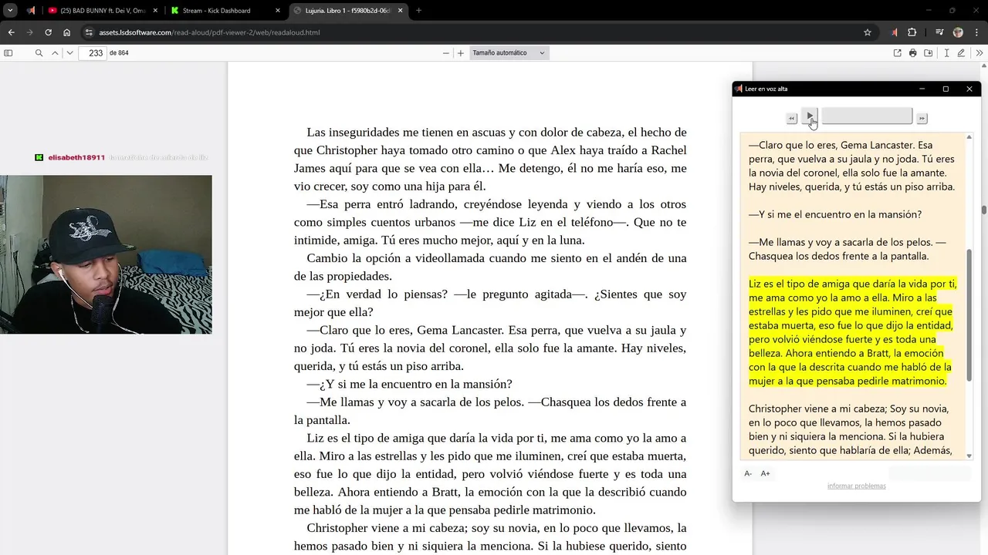Screen dimensions: 988x555
Task: Click scroll-up arrow of read aloud text panel
Action: pos(969,137)
